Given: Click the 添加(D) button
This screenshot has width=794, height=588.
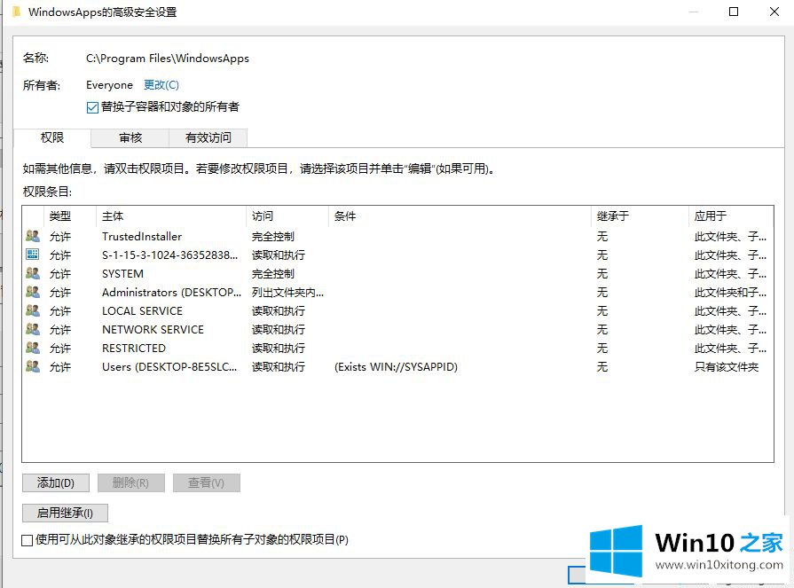Looking at the screenshot, I should pos(56,482).
